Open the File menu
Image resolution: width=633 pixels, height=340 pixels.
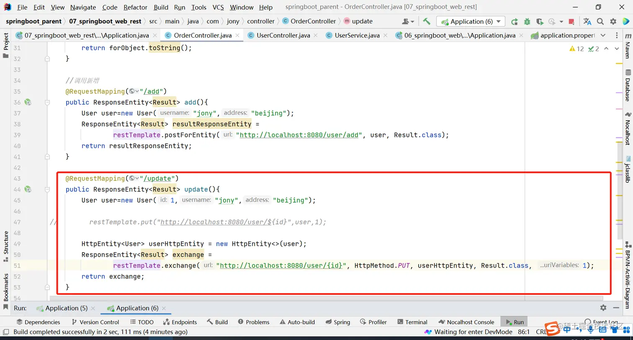[x=22, y=7]
